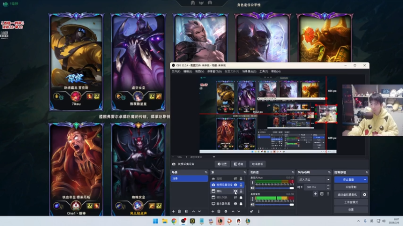This screenshot has width=403, height=226.
Task: Click the Start Recording button
Action: (351, 187)
